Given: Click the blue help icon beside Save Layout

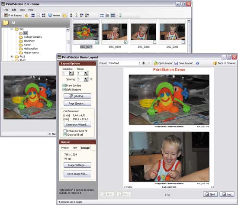Looking at the screenshot, I should (x=197, y=63).
